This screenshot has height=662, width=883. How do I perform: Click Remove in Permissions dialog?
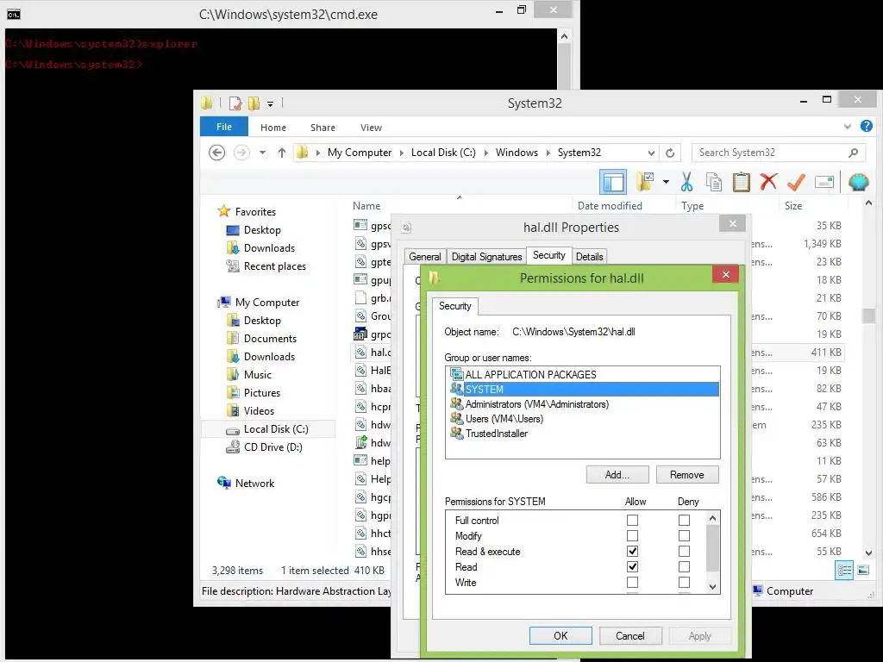687,475
